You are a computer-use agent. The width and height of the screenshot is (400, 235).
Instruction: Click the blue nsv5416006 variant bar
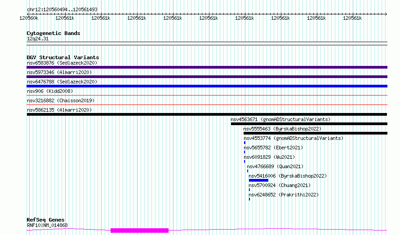click(258, 180)
